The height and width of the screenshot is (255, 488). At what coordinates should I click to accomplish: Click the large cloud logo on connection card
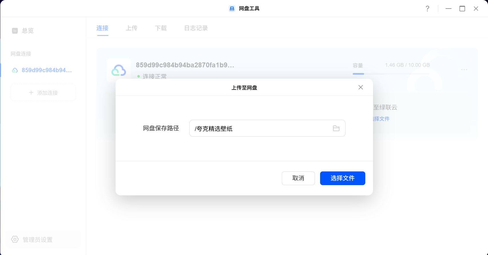pos(119,70)
